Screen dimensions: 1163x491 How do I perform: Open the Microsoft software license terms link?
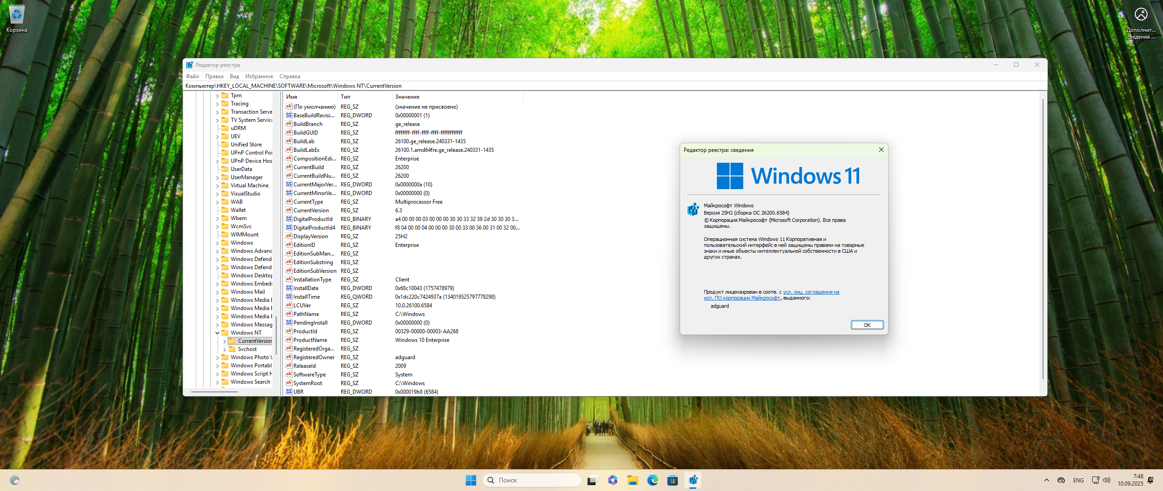(771, 295)
